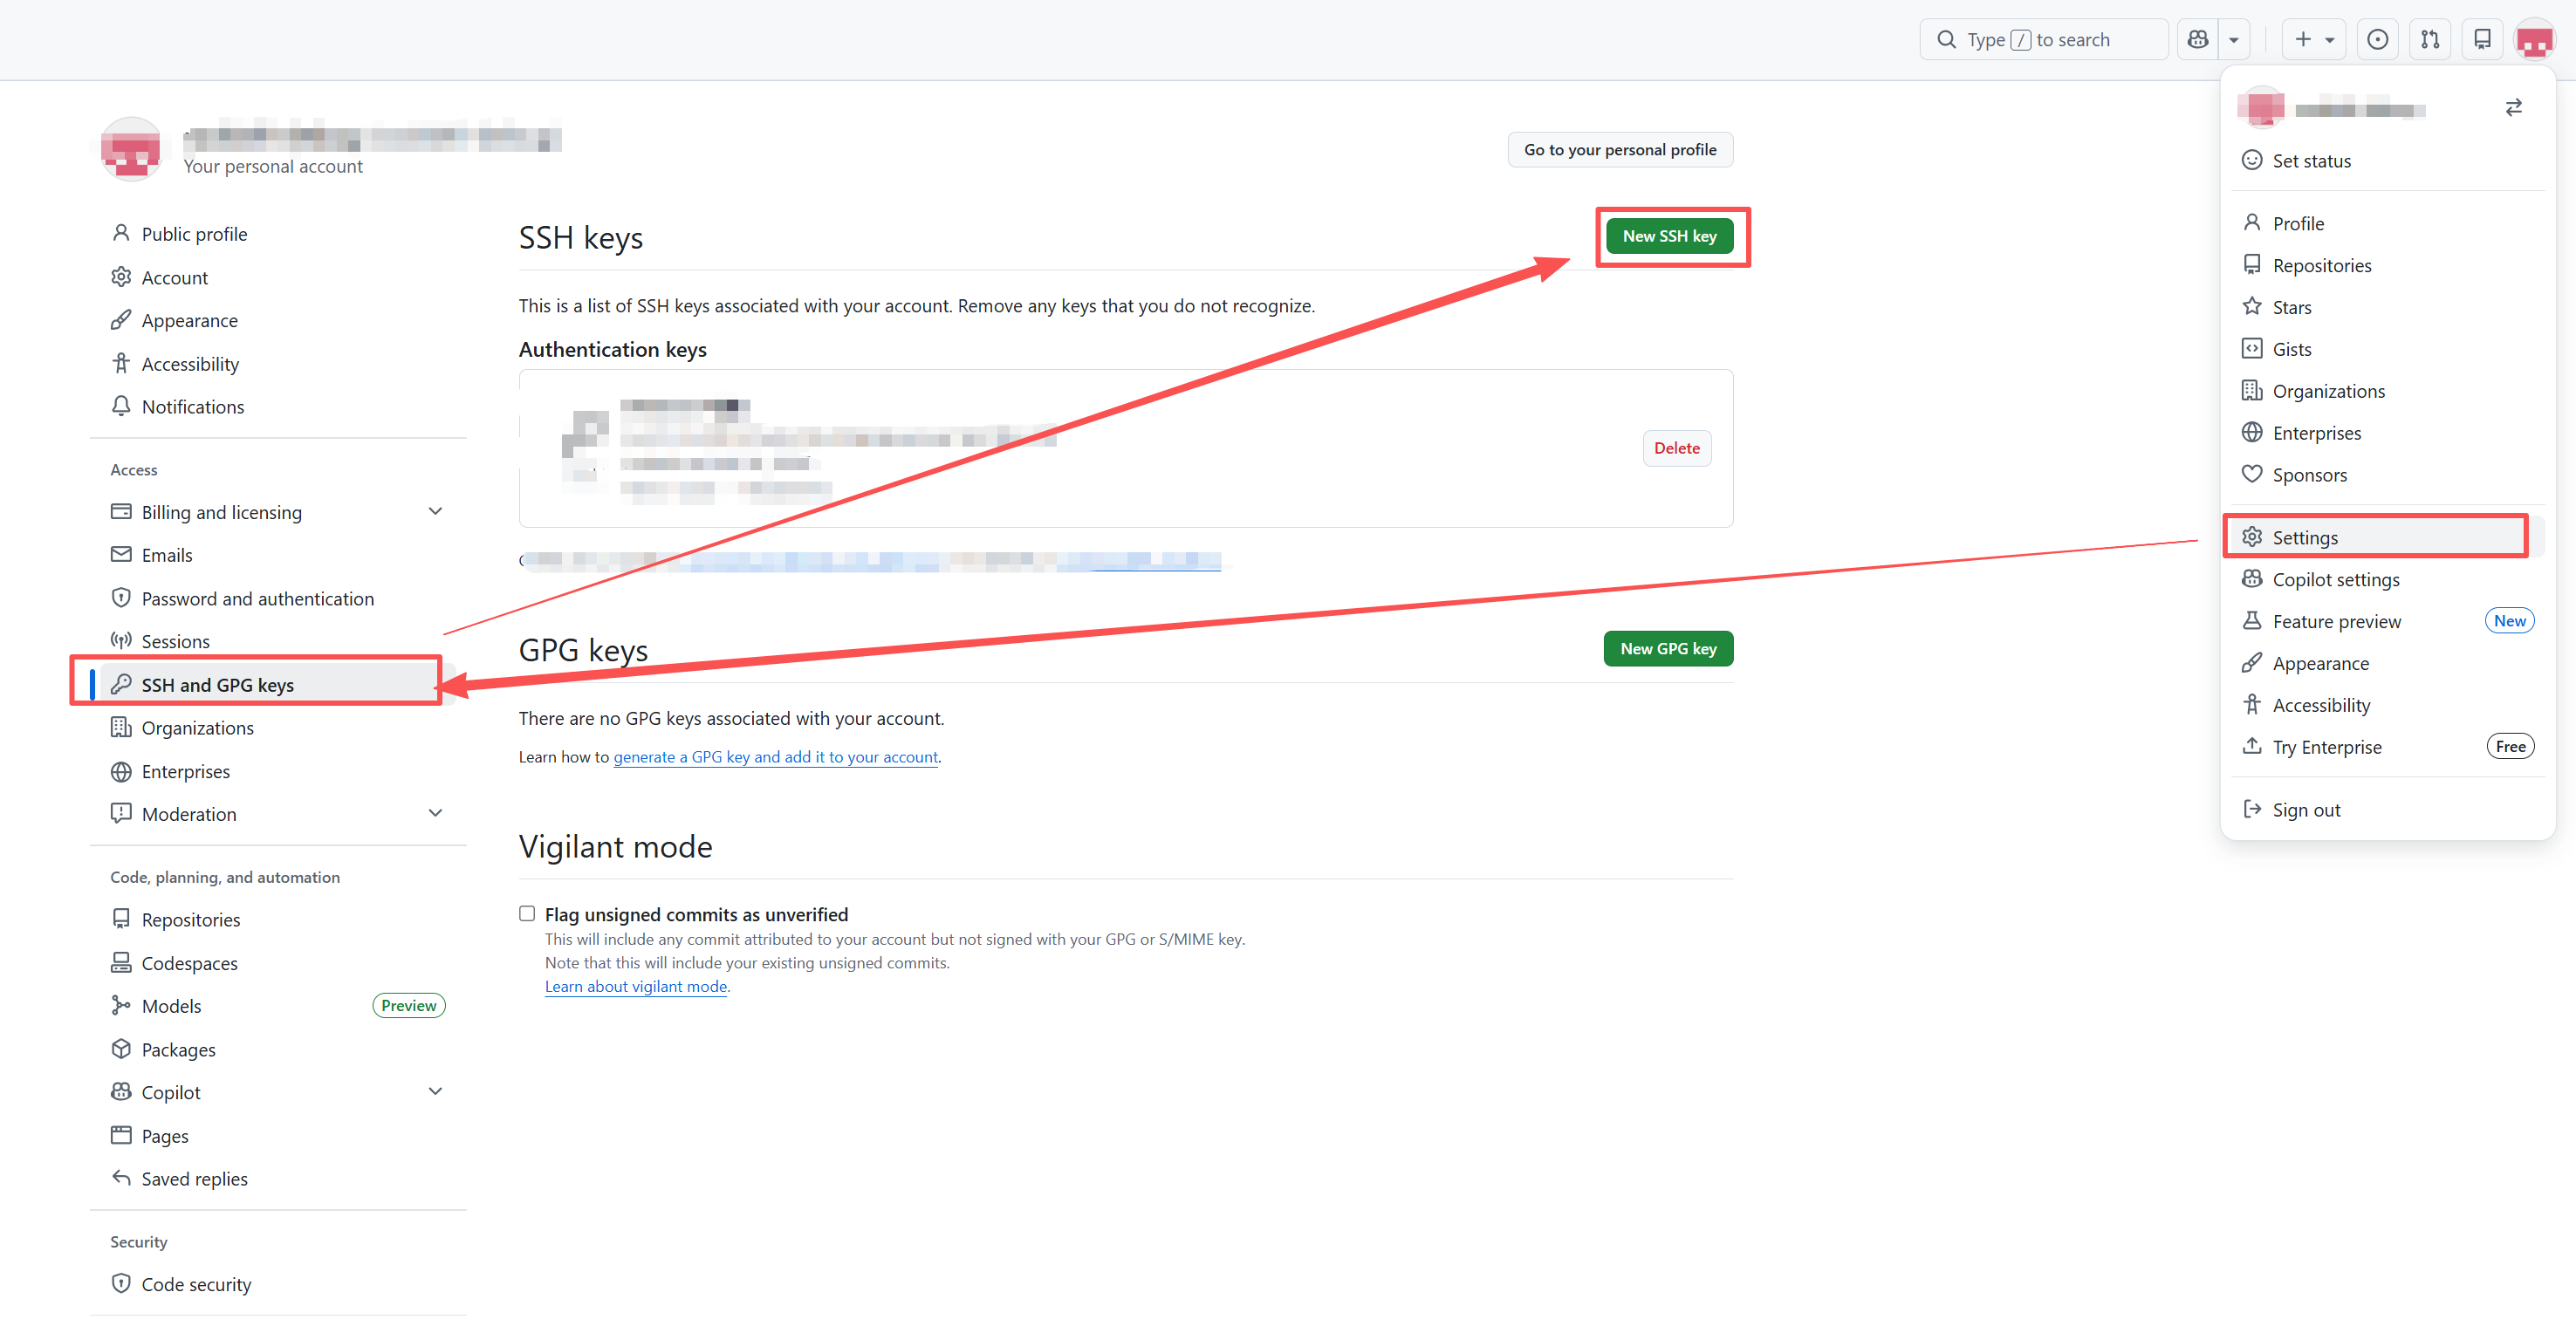Image resolution: width=2576 pixels, height=1340 pixels.
Task: Click the repositories icon in top header
Action: (2481, 40)
